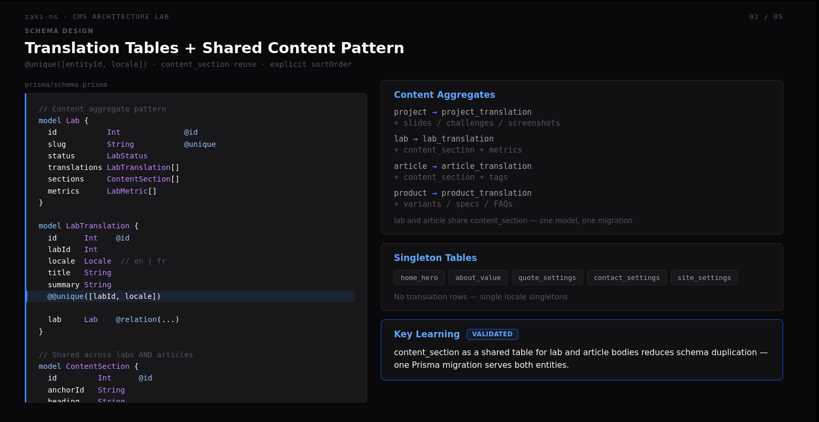Select the contact_settings tag
This screenshot has width=819, height=422.
(x=627, y=278)
